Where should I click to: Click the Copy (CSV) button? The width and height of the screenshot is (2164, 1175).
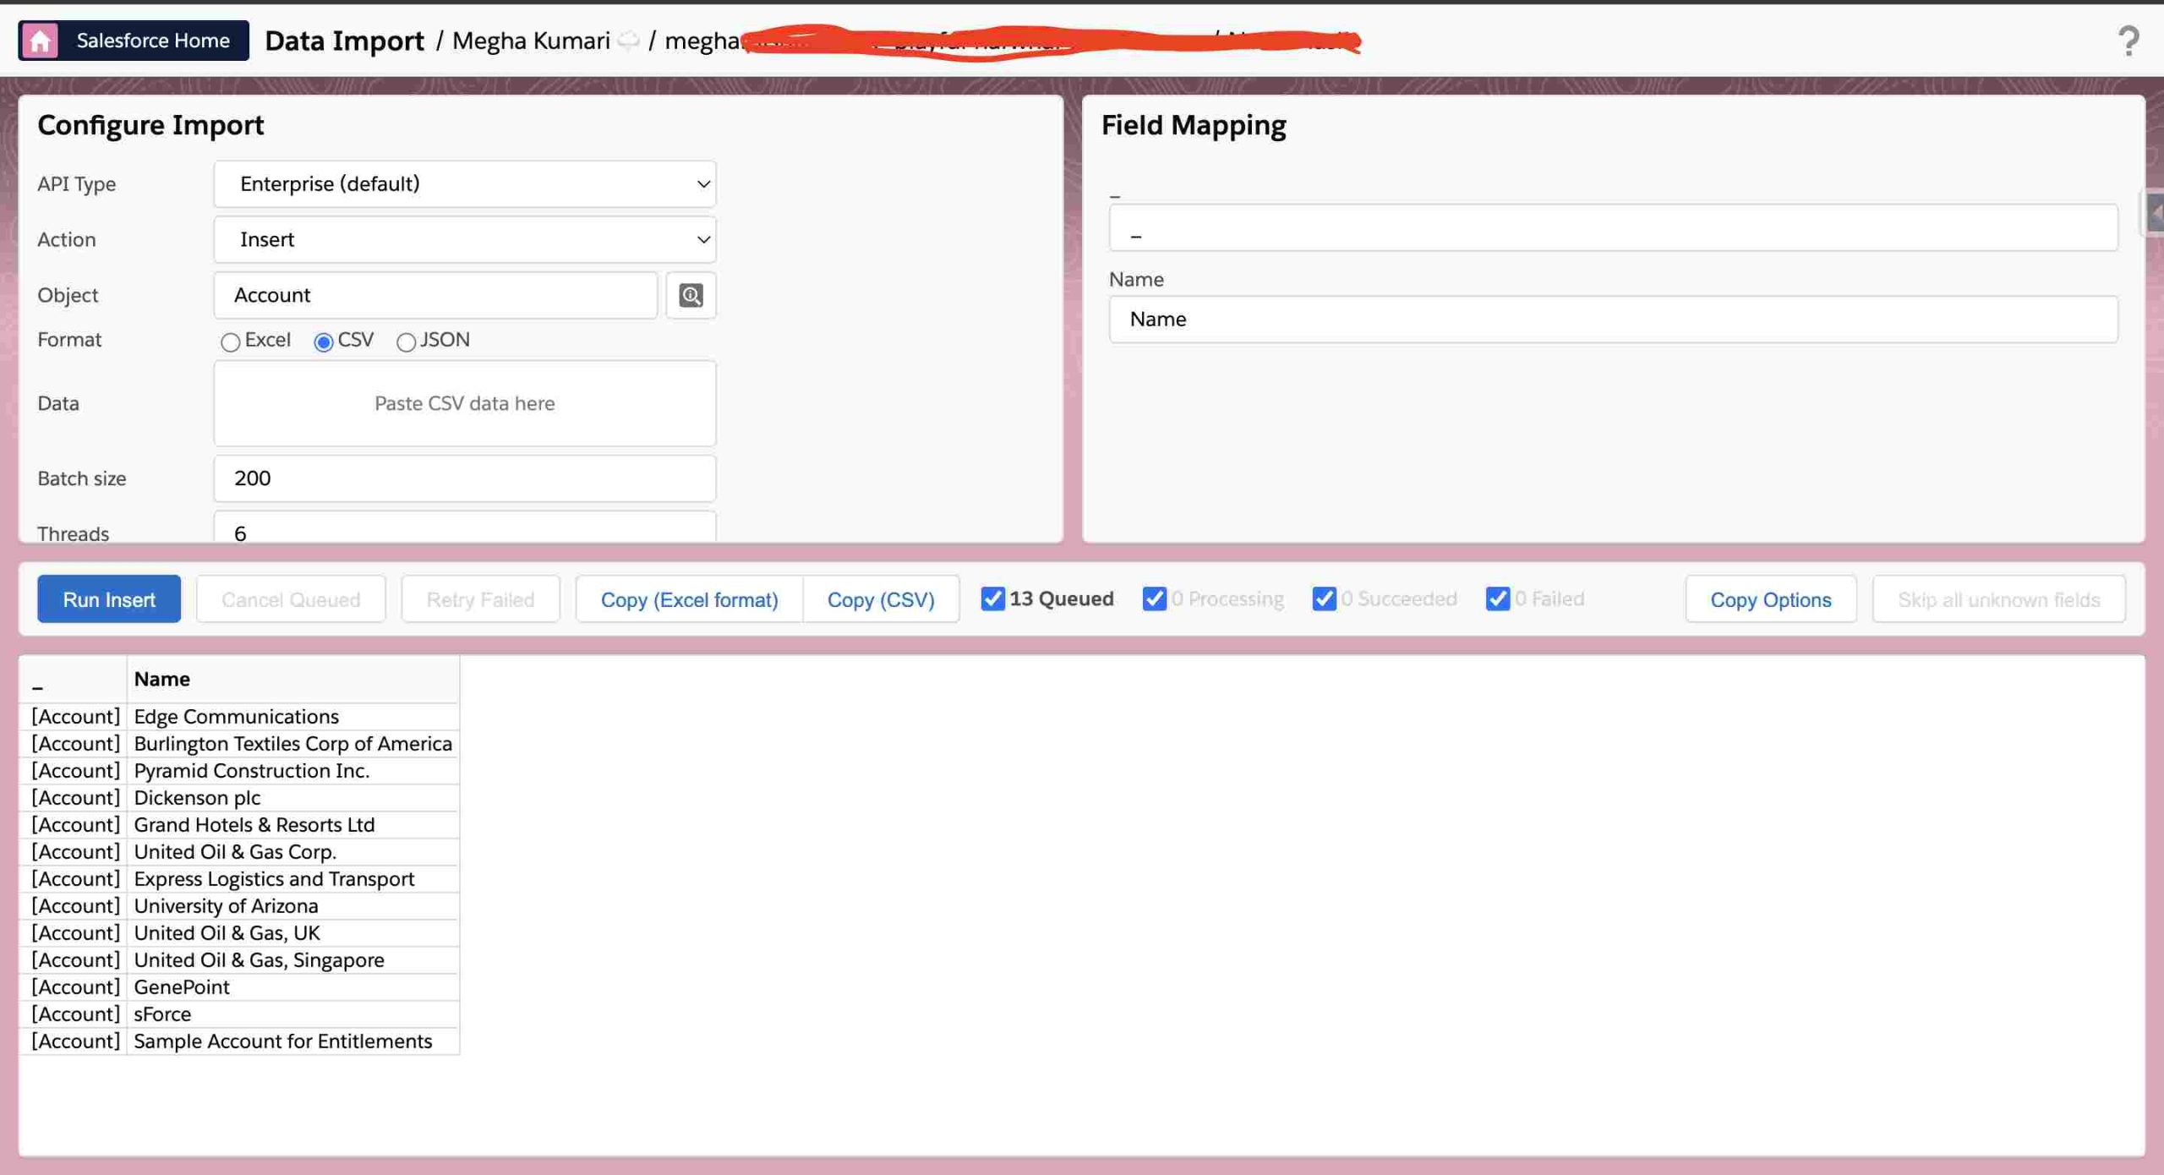881,599
